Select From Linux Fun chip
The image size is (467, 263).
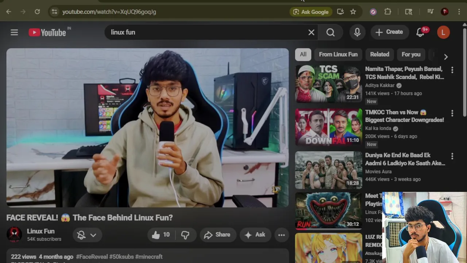pyautogui.click(x=338, y=54)
